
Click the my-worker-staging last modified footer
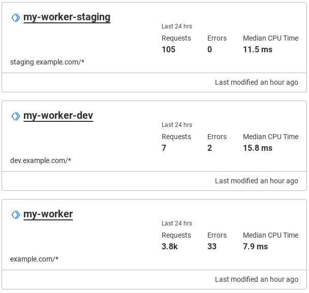point(256,82)
